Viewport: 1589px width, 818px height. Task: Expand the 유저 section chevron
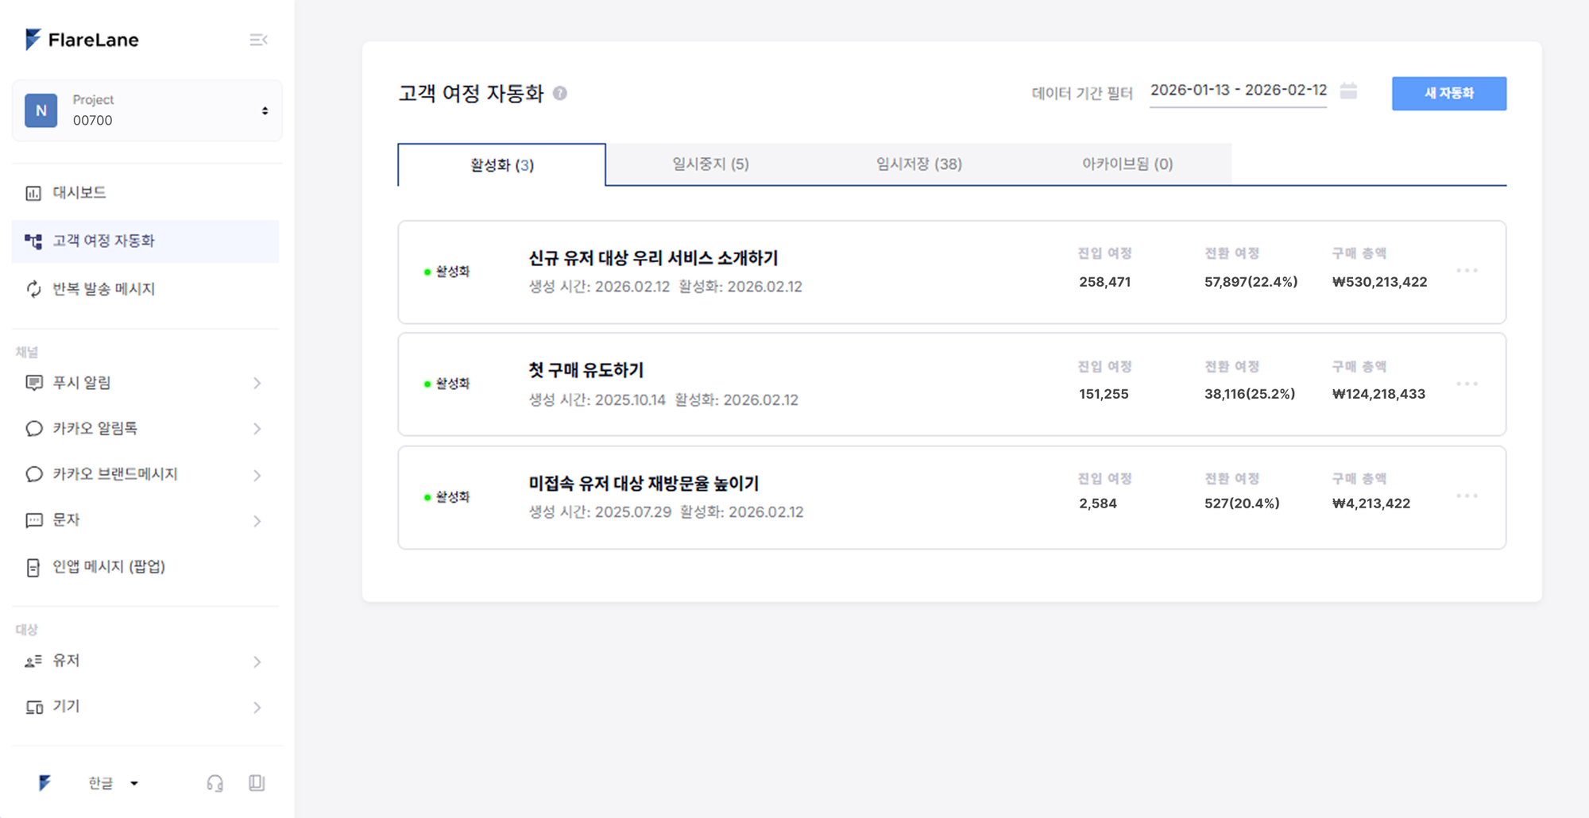point(257,662)
